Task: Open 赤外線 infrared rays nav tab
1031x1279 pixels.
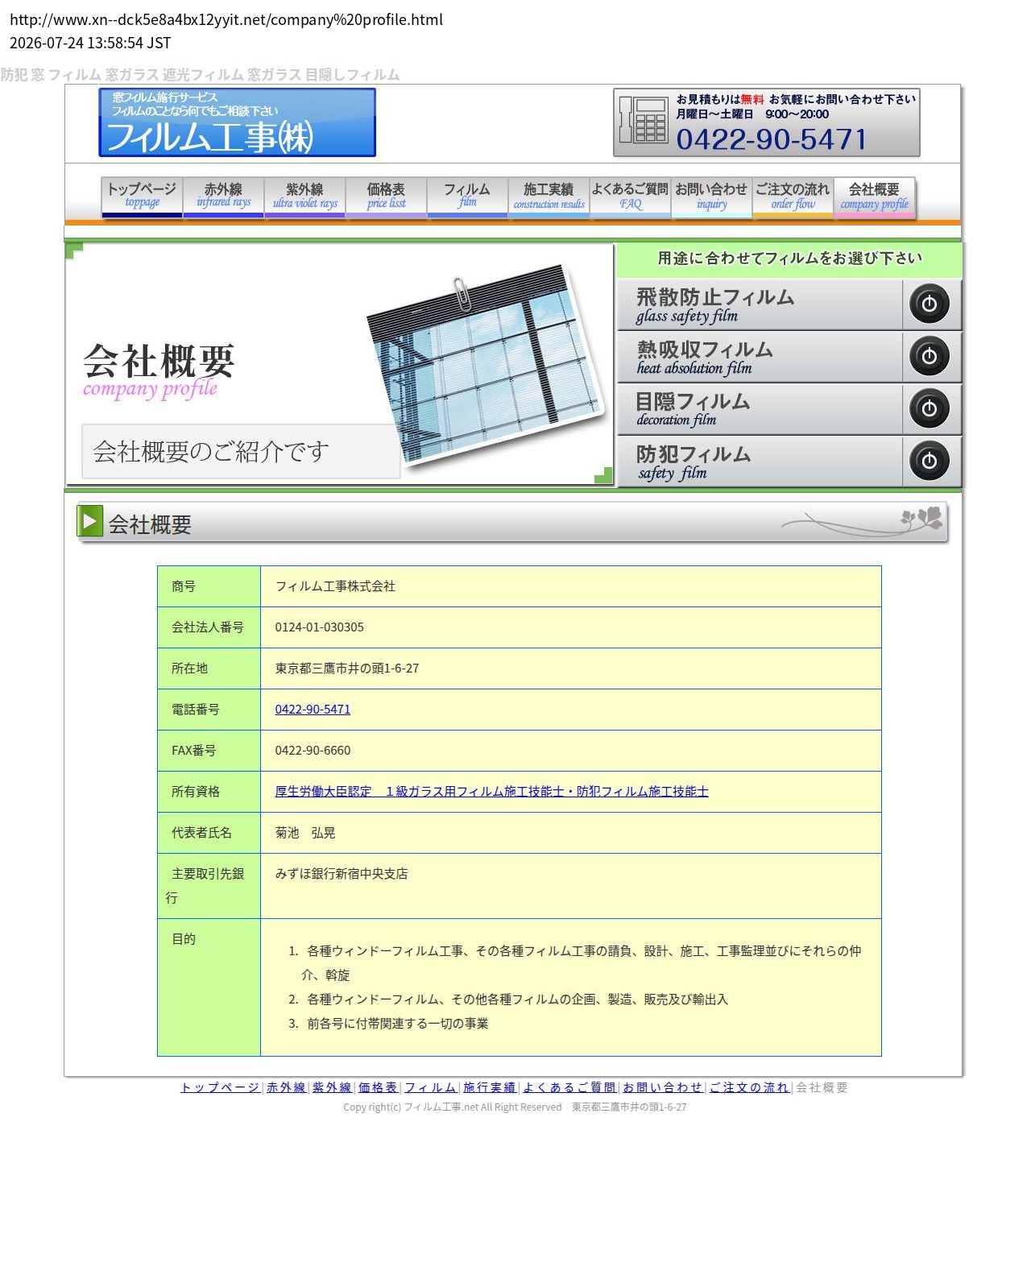Action: tap(223, 197)
